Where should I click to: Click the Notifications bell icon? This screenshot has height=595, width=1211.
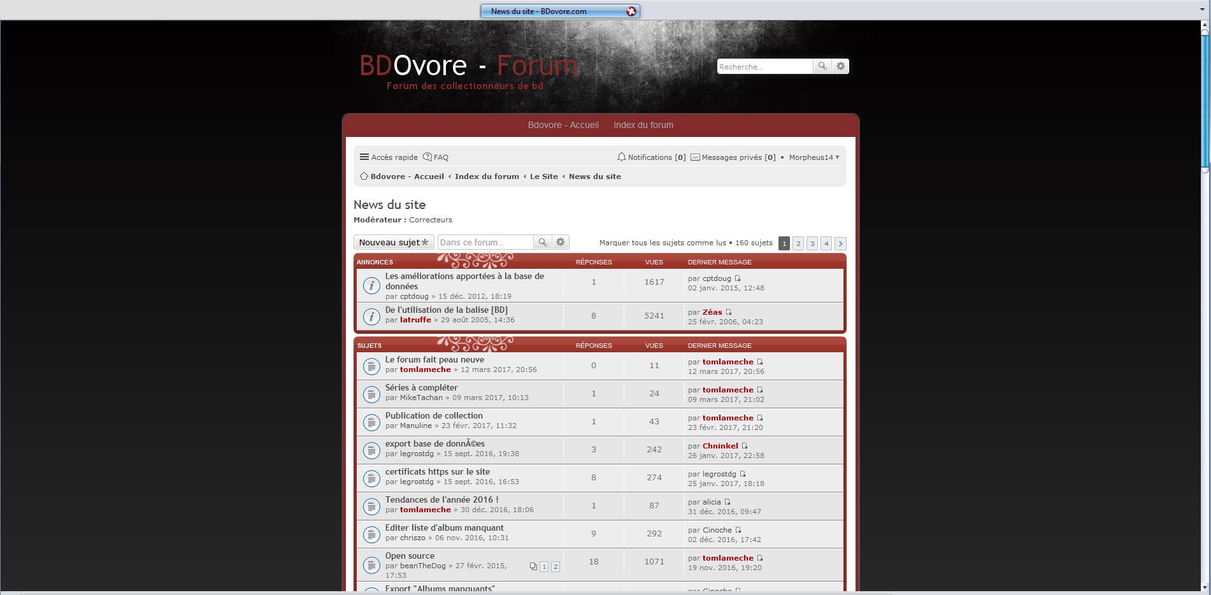tap(621, 157)
